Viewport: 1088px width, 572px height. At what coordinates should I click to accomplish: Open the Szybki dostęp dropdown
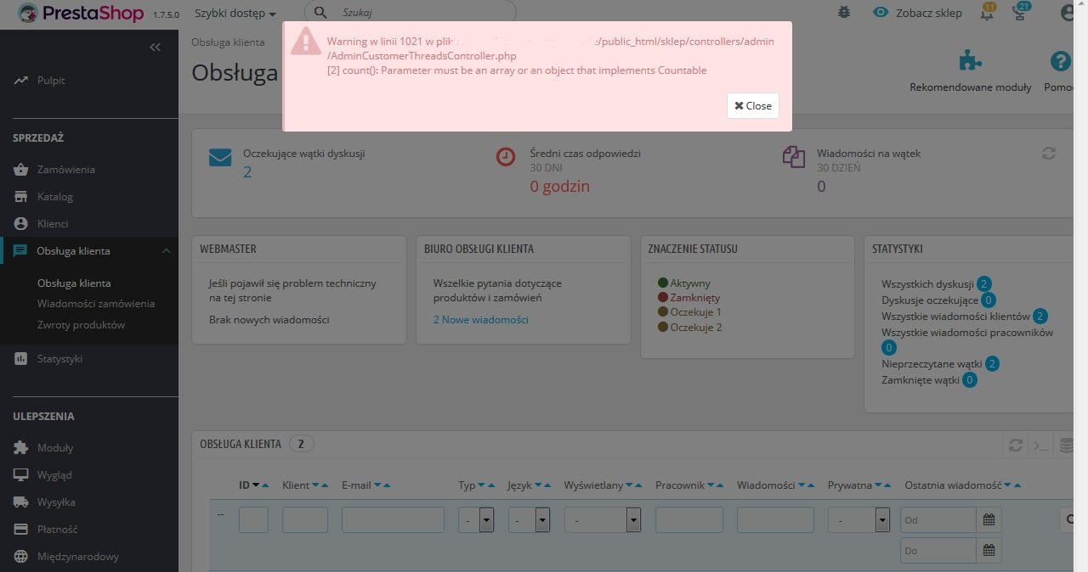click(x=235, y=14)
